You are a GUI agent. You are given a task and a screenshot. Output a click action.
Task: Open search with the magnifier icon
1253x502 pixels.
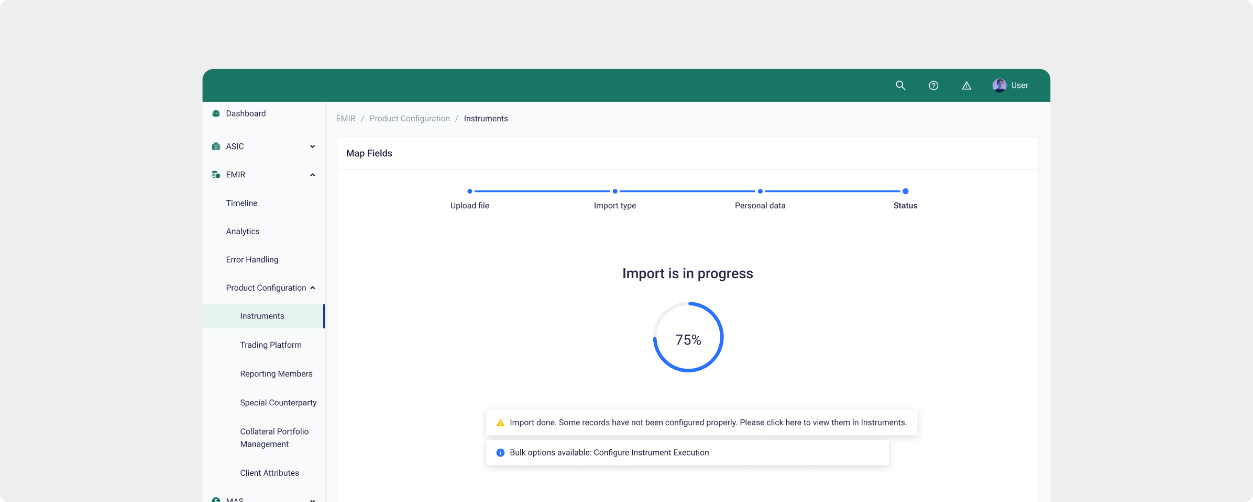(900, 85)
